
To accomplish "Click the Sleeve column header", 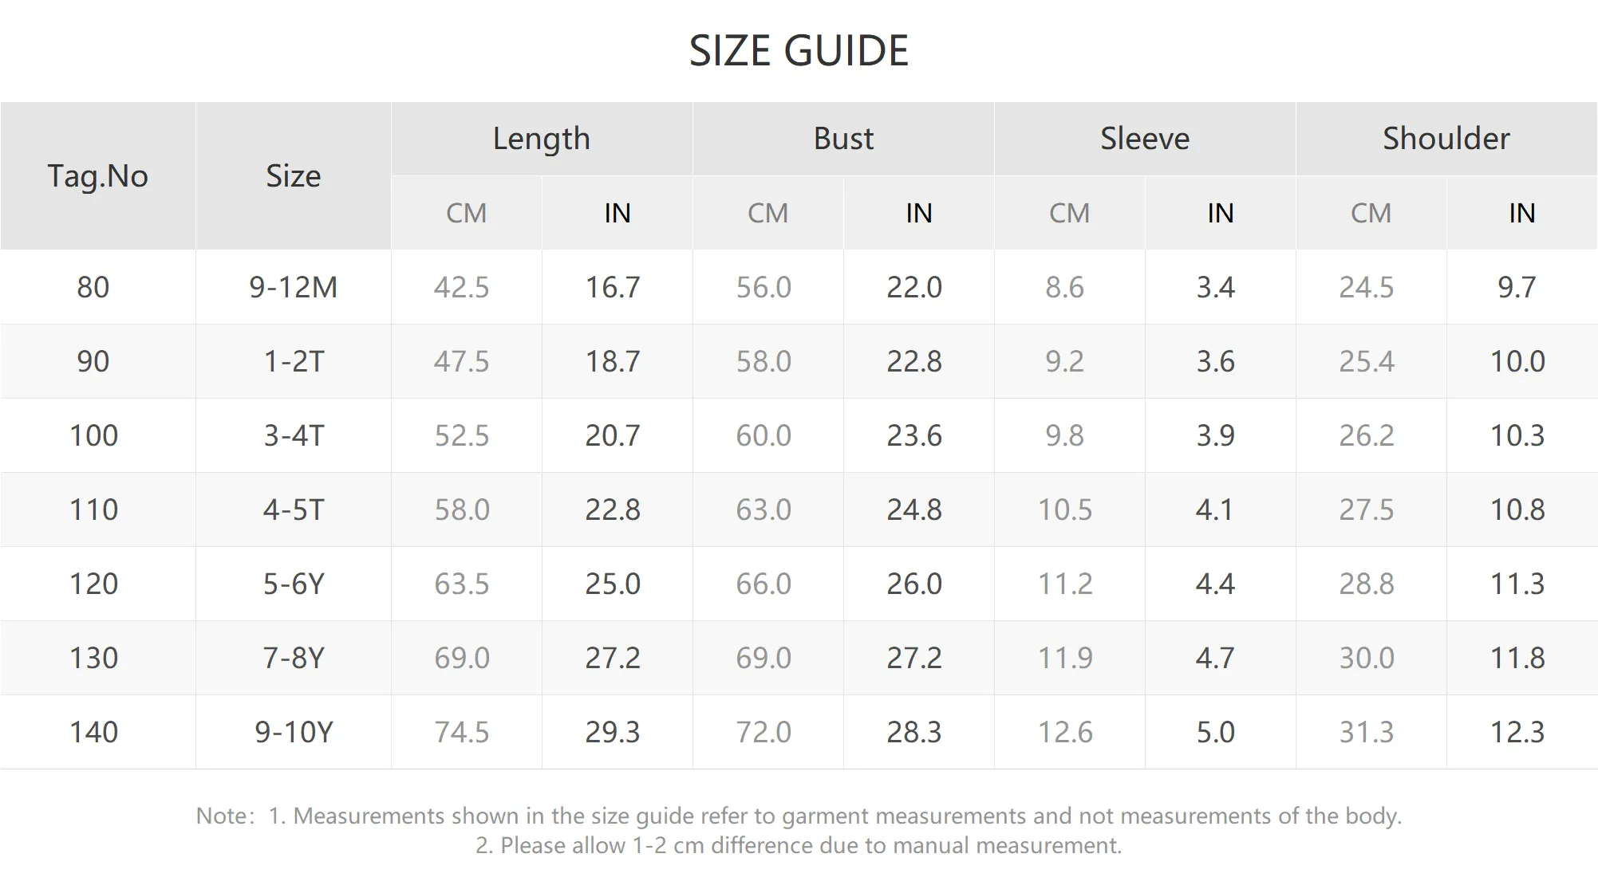I will 1145,139.
